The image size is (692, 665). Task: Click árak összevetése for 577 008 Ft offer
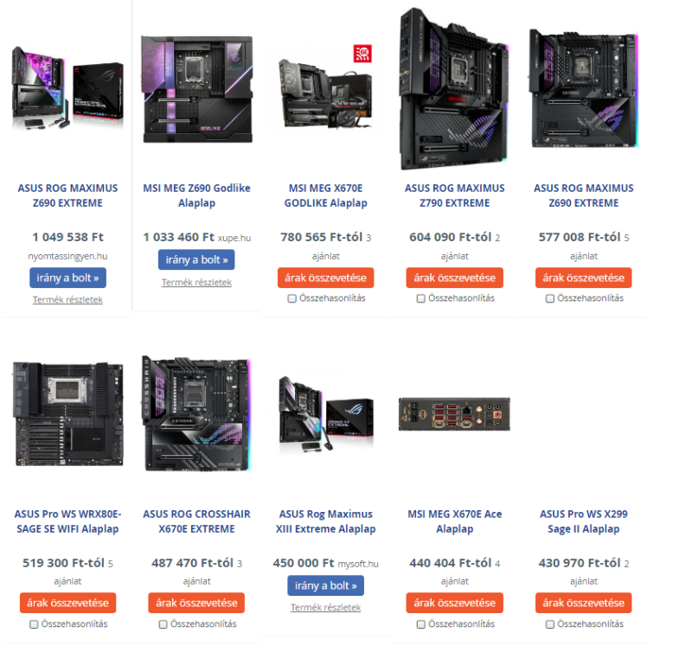tap(583, 278)
